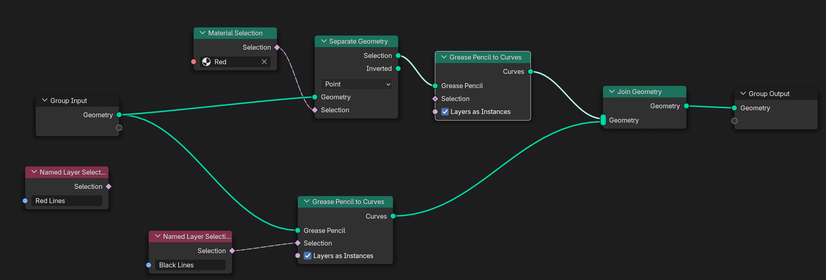This screenshot has height=280, width=826.
Task: Click Join Geometry's Geometry output socket
Action: [x=686, y=106]
